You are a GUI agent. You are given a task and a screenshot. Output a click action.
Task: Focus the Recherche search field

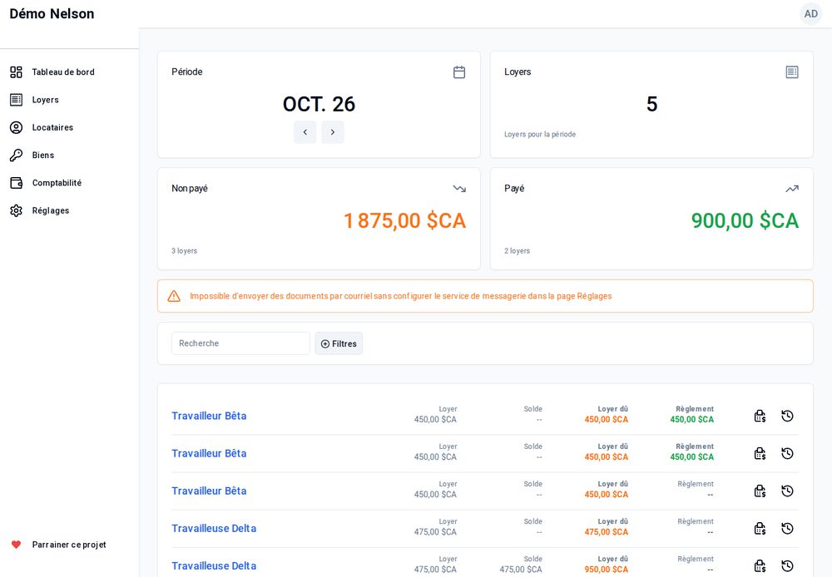point(241,343)
